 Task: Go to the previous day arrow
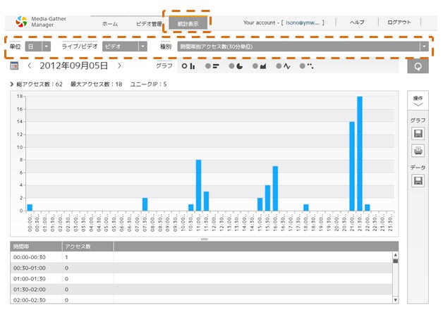[x=30, y=66]
